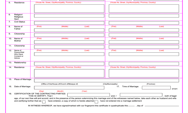Click the field after 'THIS IS CERTIFY, That I'
Viewport: 188px width, 113px height.
click(89, 95)
